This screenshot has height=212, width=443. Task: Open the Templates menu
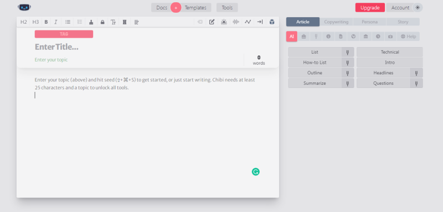[x=195, y=8]
